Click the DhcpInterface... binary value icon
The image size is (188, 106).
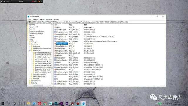coord(55,41)
